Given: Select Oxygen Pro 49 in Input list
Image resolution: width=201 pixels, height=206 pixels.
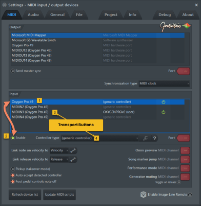Looking at the screenshot, I should (98, 102).
